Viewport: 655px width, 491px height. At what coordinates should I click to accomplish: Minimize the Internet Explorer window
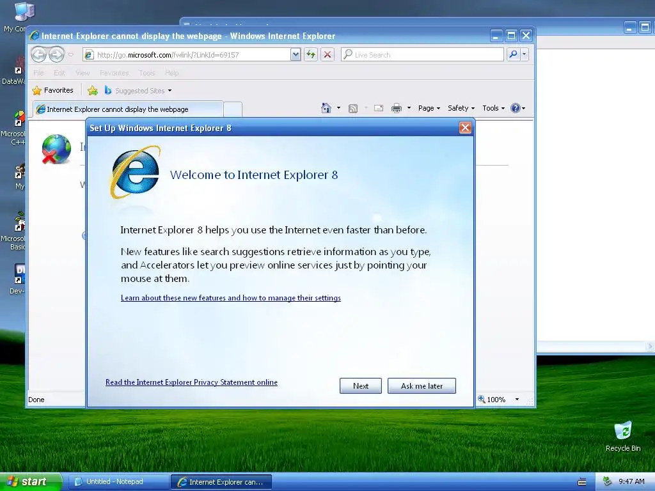coord(496,36)
